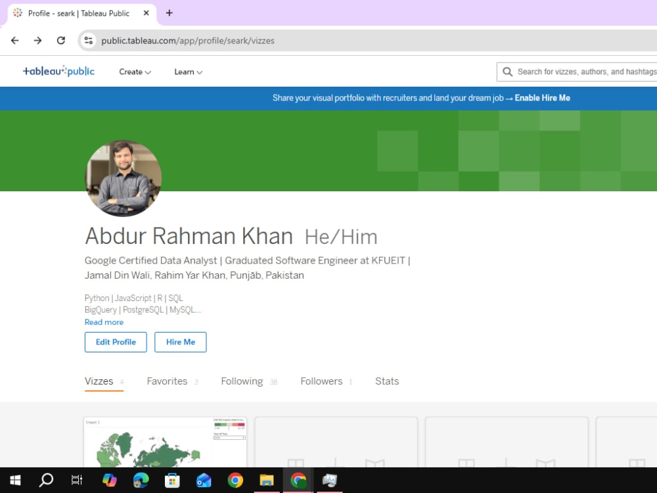The height and width of the screenshot is (493, 657).
Task: Click the browser forward arrow
Action: coord(37,41)
